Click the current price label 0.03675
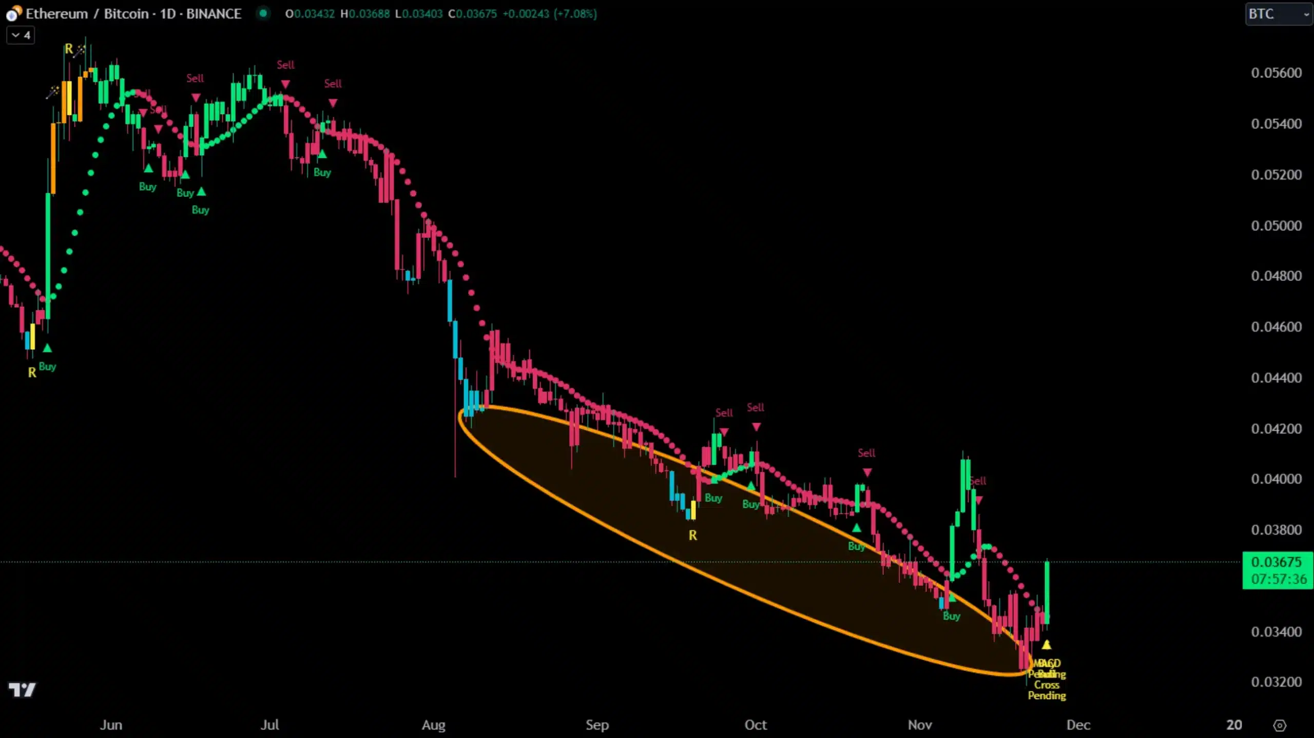 click(x=1276, y=562)
